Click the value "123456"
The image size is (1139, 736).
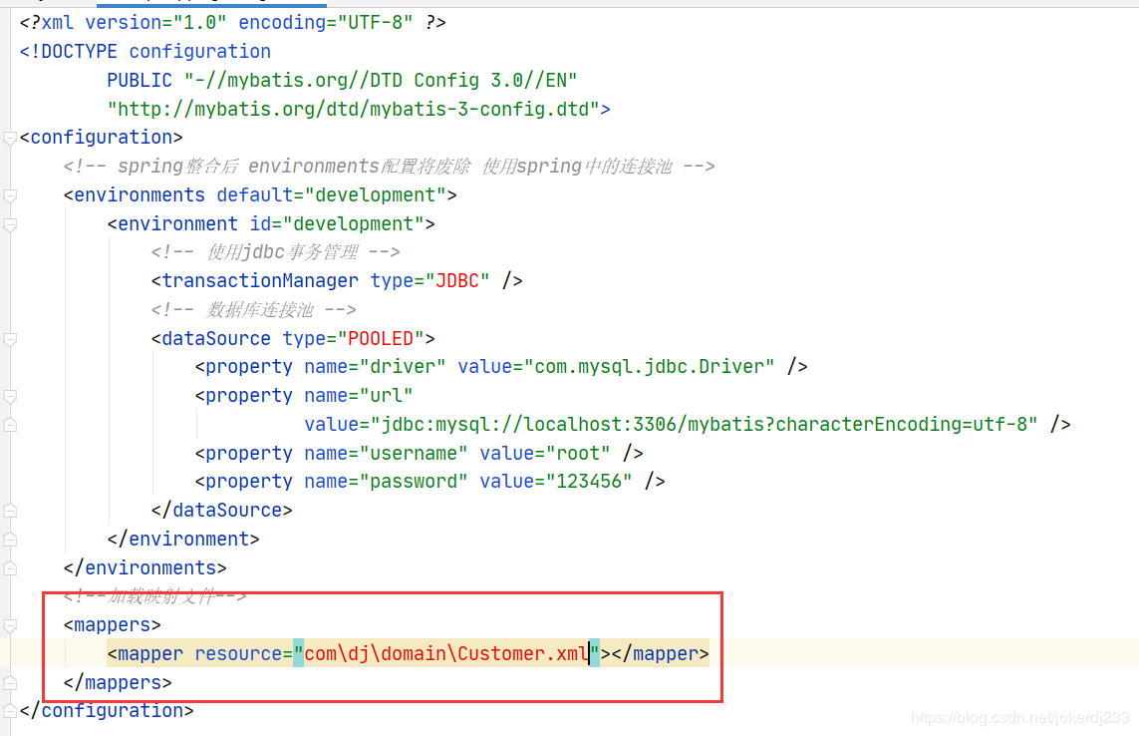(x=589, y=482)
